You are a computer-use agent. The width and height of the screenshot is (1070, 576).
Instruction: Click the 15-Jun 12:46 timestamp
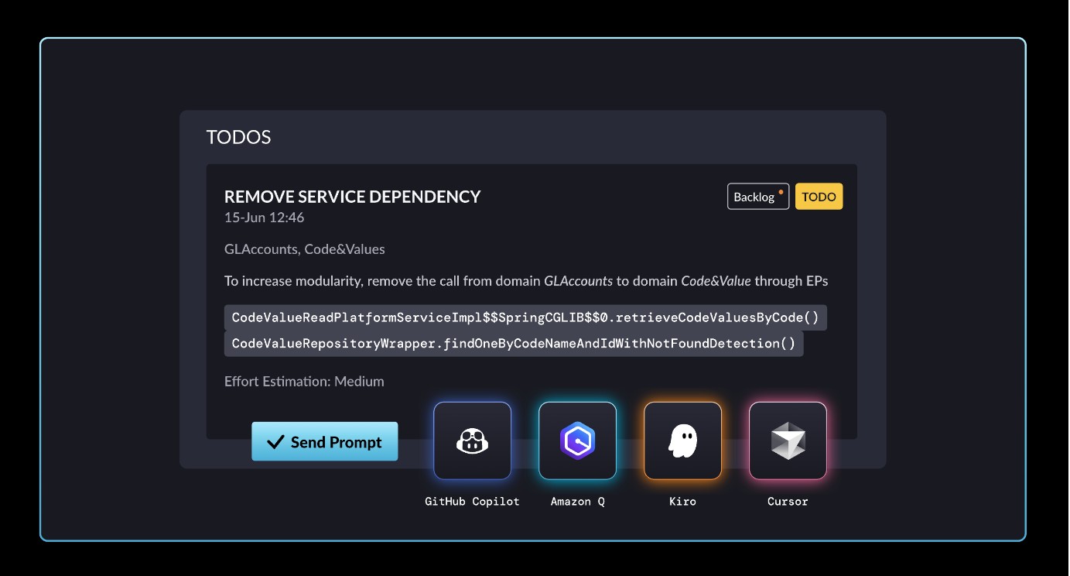click(x=264, y=218)
